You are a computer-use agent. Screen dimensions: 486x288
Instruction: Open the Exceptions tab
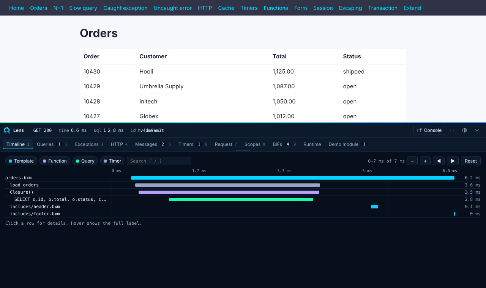coord(89,144)
